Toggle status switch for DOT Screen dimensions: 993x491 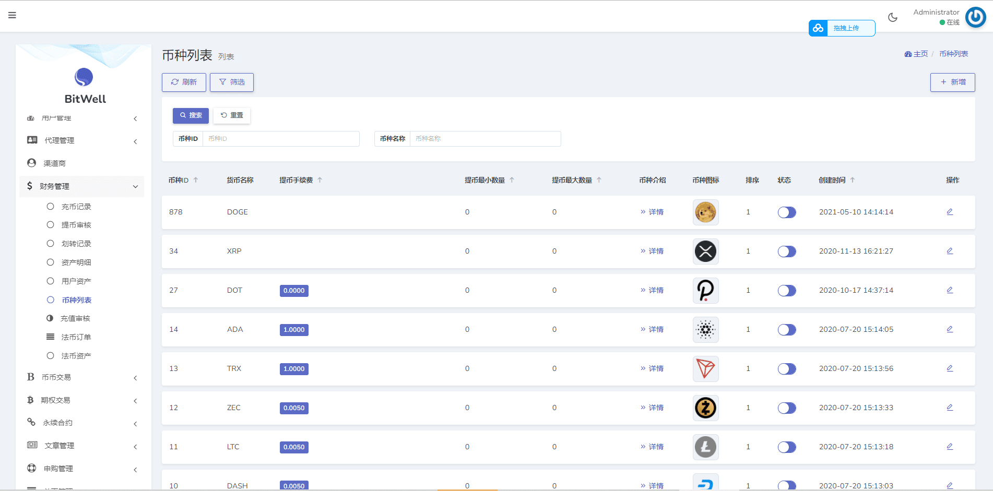click(x=787, y=291)
